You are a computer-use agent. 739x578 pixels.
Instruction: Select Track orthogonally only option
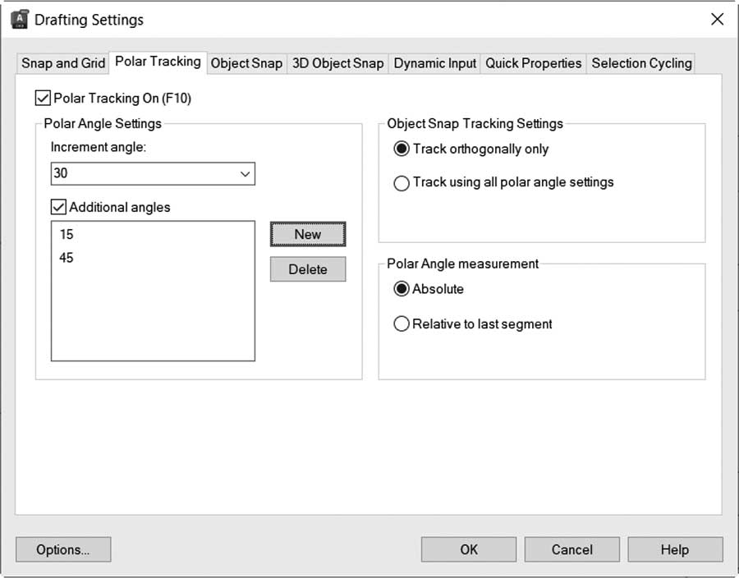point(402,149)
